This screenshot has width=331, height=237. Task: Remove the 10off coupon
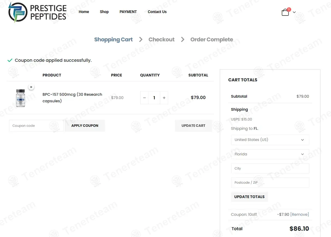click(x=300, y=214)
